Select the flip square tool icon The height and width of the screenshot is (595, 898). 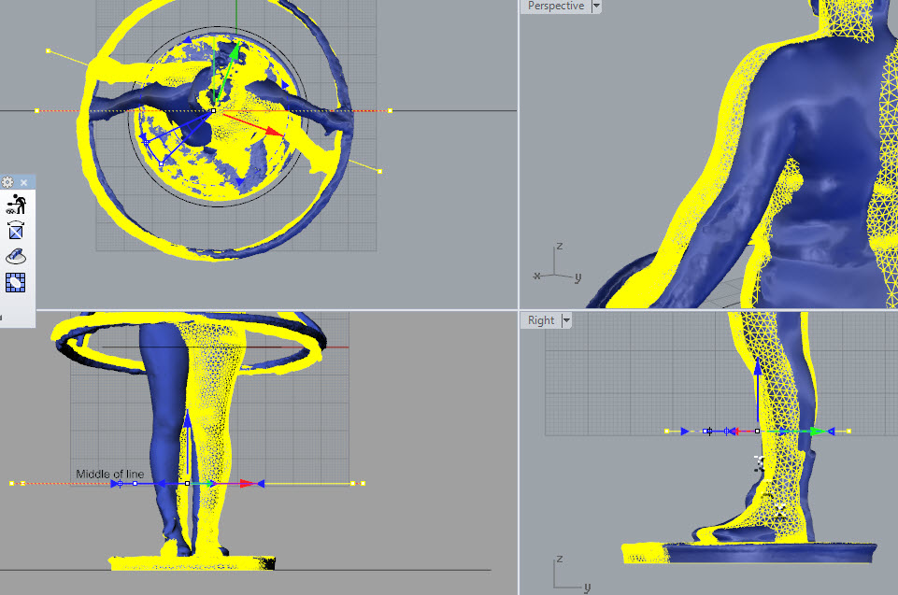point(16,230)
